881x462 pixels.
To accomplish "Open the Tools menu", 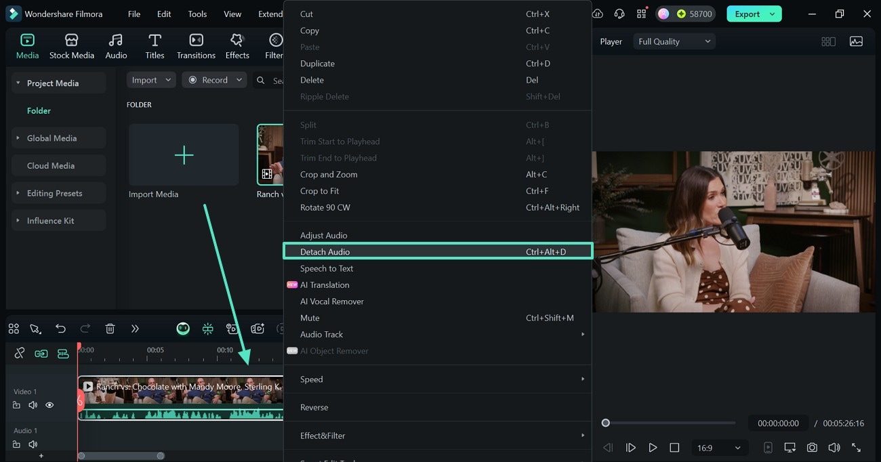I will coord(197,14).
